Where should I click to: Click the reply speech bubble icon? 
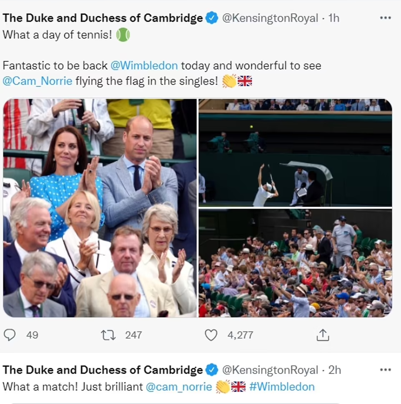[x=10, y=334]
